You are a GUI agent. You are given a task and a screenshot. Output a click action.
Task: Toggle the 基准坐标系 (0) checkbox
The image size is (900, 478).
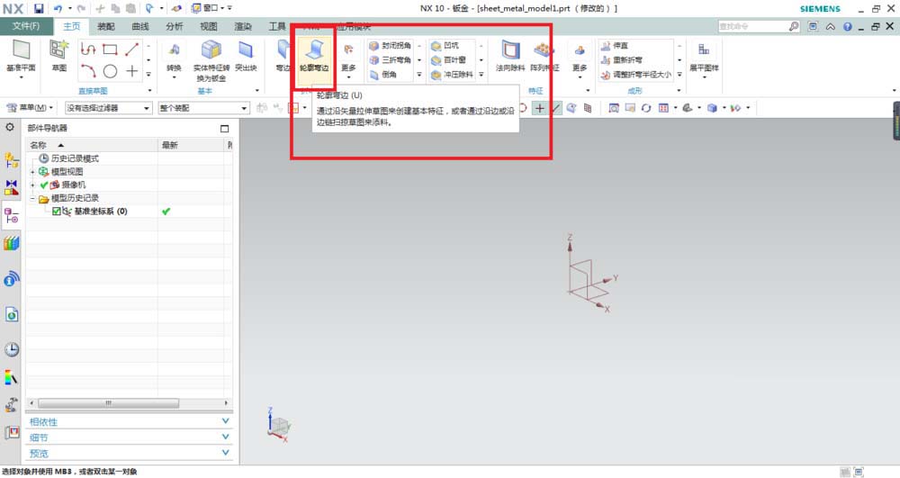(x=56, y=212)
